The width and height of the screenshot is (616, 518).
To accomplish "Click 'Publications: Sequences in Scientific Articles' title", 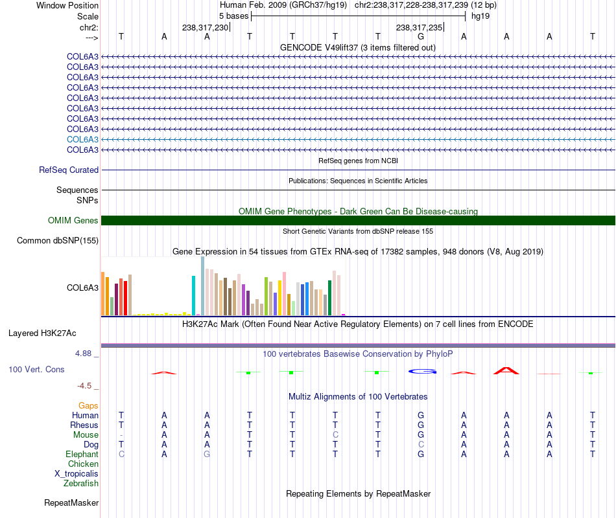I will 358,181.
